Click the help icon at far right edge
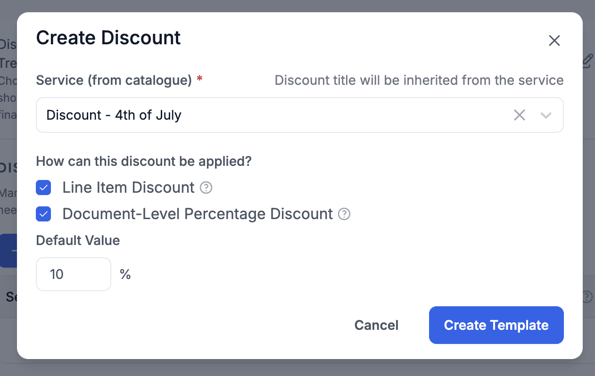The width and height of the screenshot is (595, 376). 587,297
